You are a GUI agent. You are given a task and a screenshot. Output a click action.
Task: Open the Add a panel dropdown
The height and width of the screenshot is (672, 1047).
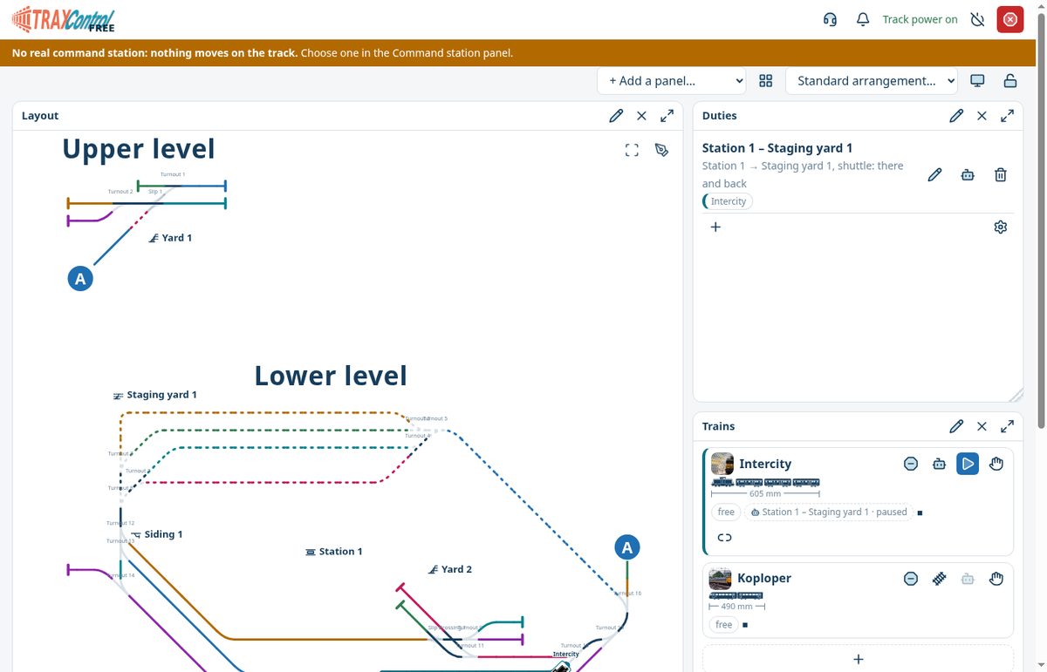tap(672, 81)
